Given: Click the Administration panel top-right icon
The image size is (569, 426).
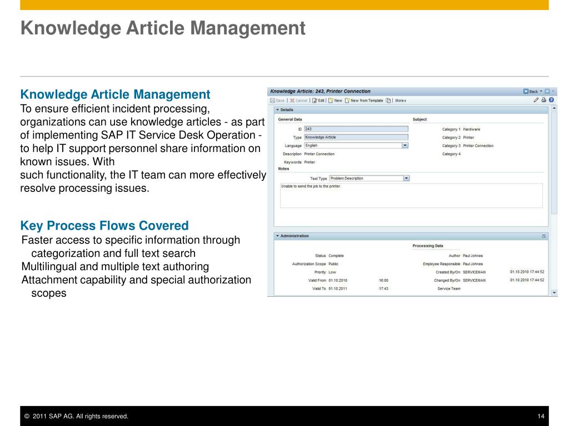Looking at the screenshot, I should pos(543,236).
